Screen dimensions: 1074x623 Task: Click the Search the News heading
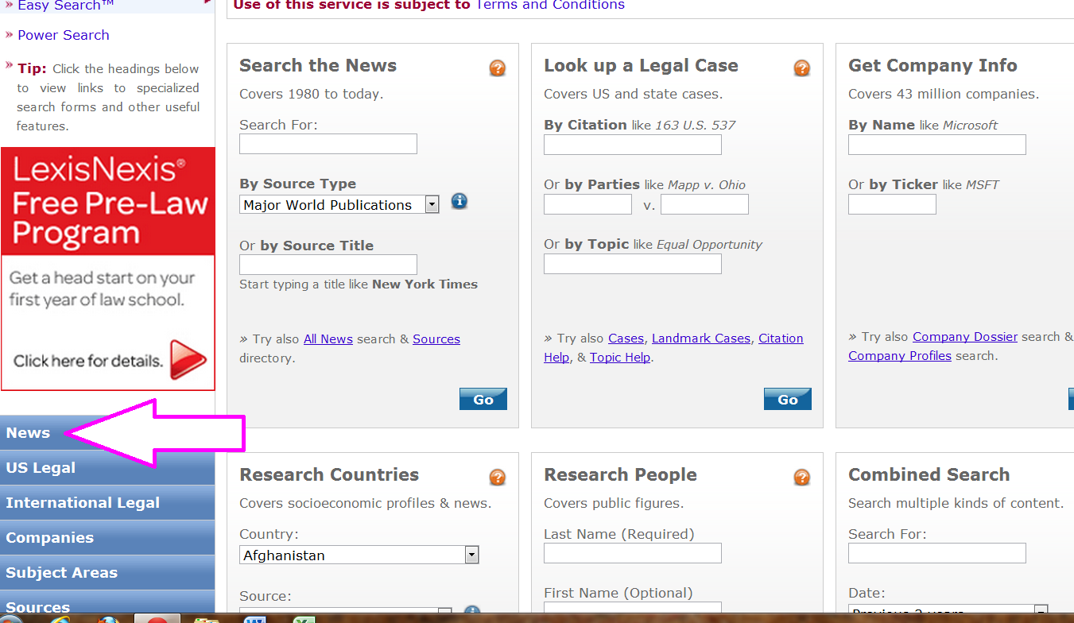318,66
